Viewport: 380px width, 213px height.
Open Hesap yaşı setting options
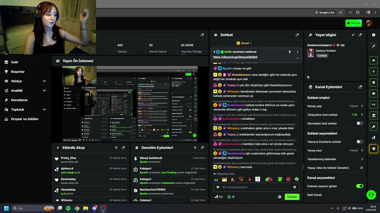click(335, 106)
